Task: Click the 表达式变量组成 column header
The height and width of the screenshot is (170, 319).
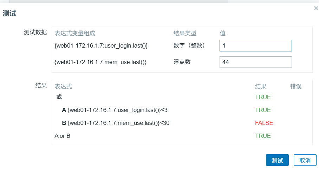Action: pos(75,33)
